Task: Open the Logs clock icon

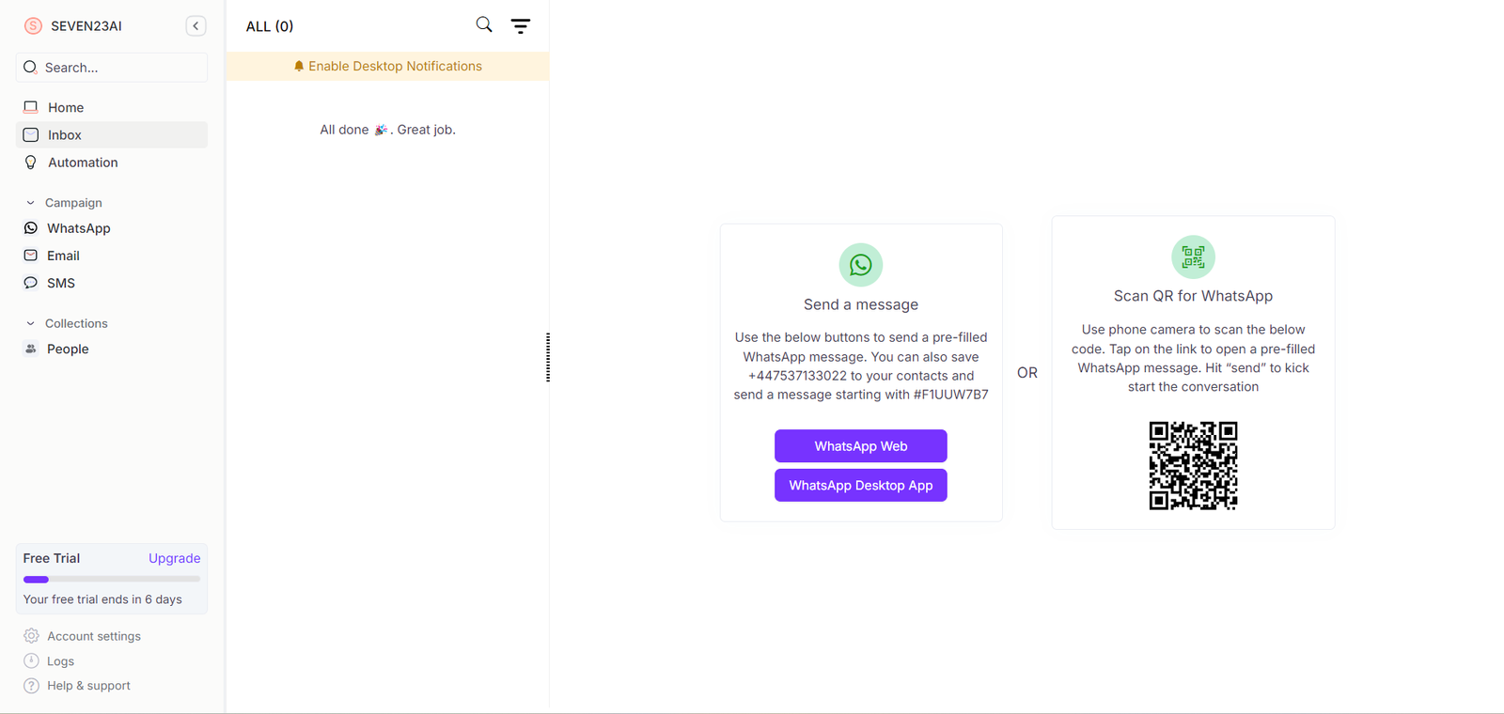Action: (x=31, y=661)
